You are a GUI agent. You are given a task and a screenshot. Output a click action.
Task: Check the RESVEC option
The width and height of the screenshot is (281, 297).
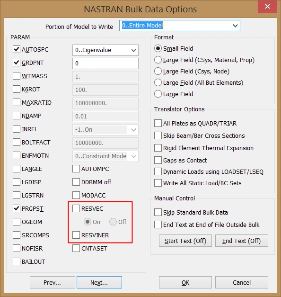(x=76, y=208)
